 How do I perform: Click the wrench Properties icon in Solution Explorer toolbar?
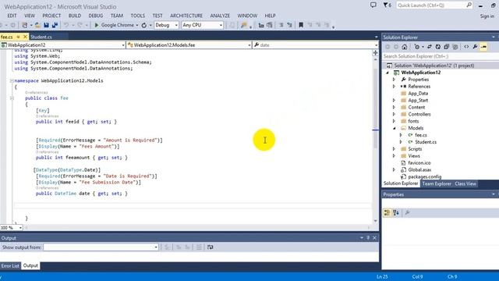point(475,47)
